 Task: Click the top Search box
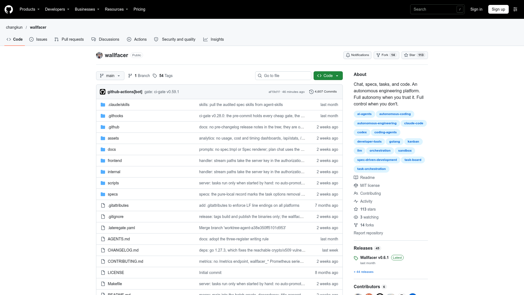[437, 9]
